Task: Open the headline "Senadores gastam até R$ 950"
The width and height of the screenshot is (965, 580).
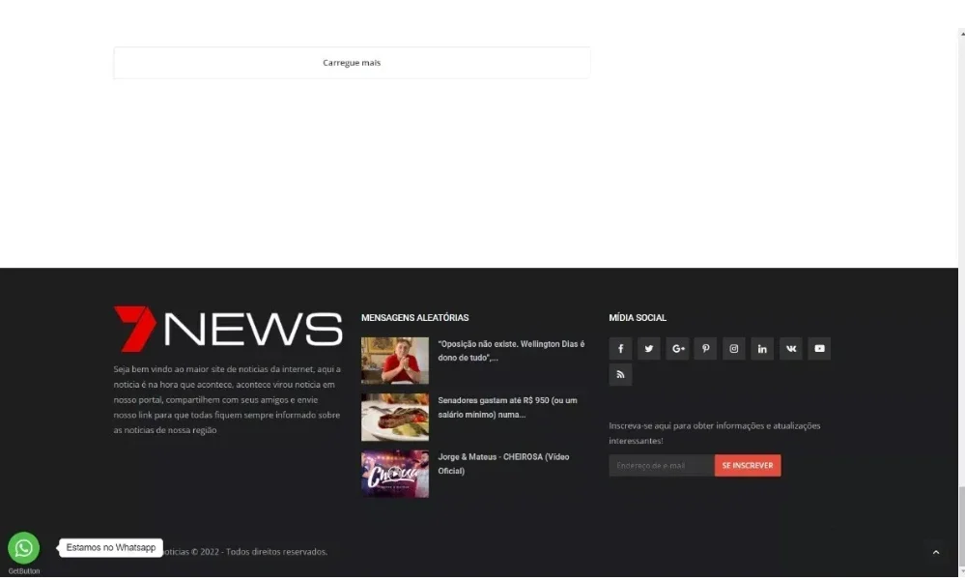Action: coord(508,407)
